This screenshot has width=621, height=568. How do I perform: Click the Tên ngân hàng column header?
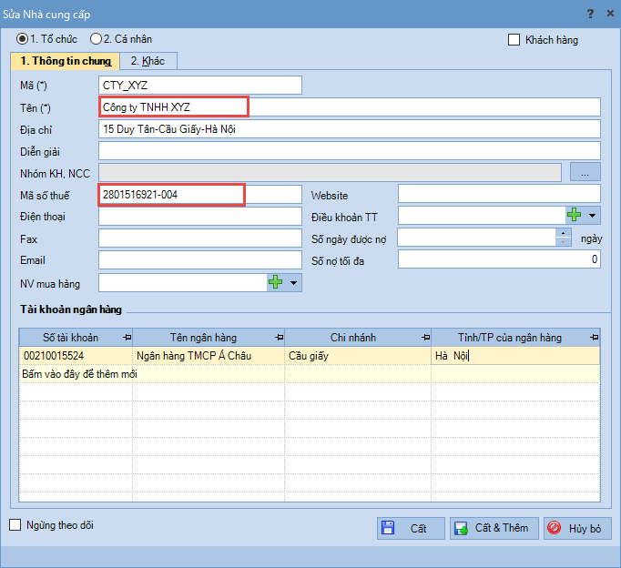(209, 338)
